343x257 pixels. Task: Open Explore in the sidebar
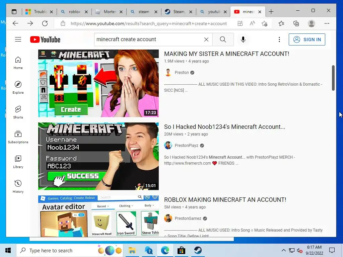tap(18, 88)
